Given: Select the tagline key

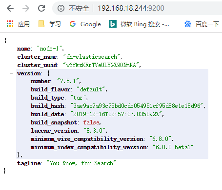Looking at the screenshot, I should [29, 163].
